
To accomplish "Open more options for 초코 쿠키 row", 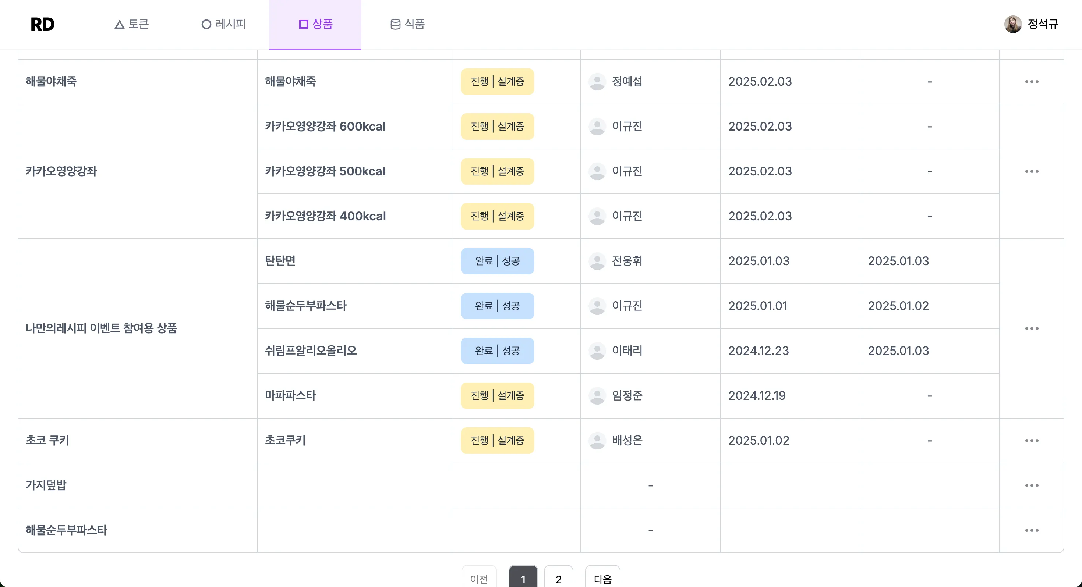I will click(x=1032, y=441).
